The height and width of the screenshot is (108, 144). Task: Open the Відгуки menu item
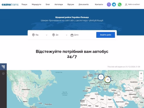click(x=71, y=4)
